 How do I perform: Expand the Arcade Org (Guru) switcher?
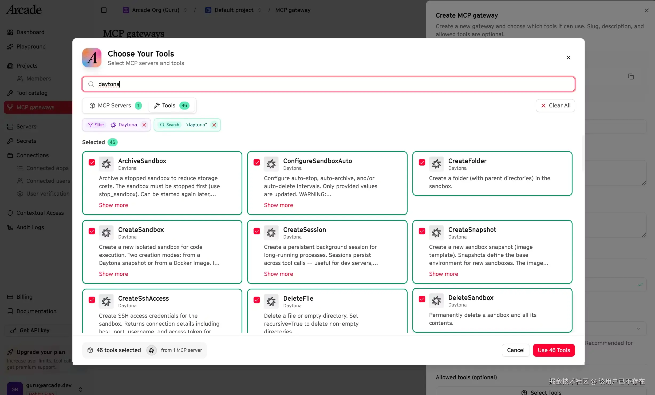pyautogui.click(x=185, y=10)
